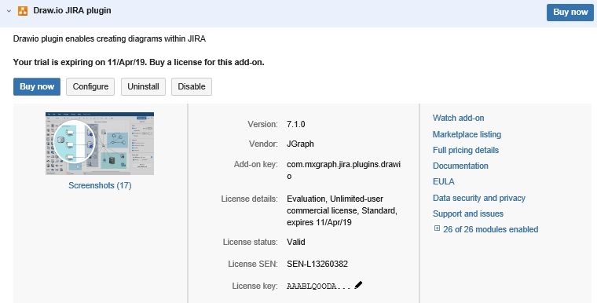Image resolution: width=597 pixels, height=303 pixels.
Task: Click the version value 7.1.0
Action: click(296, 125)
